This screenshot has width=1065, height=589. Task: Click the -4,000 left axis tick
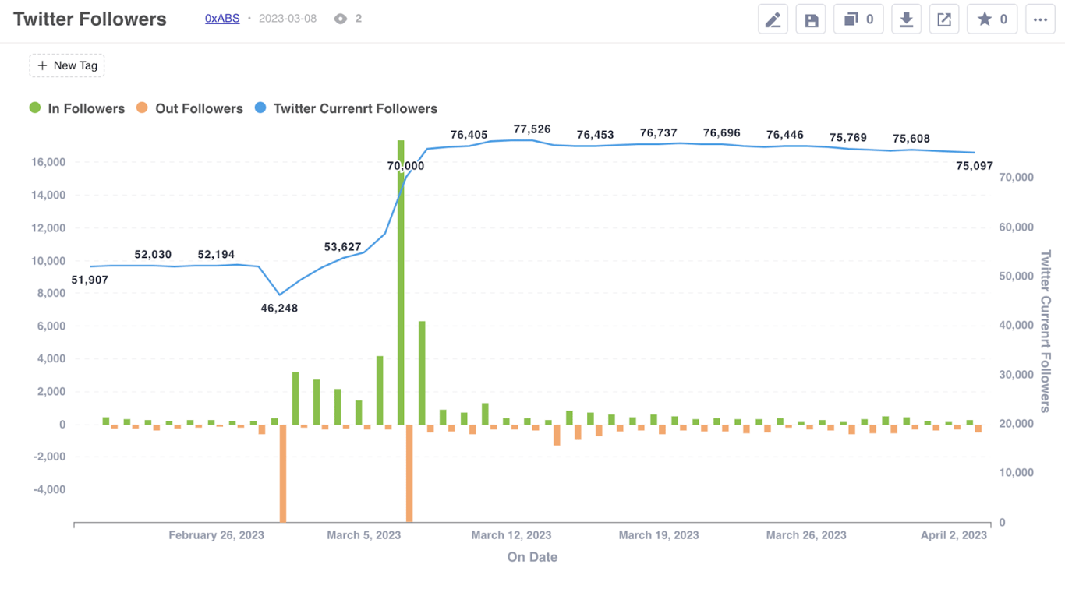click(48, 490)
